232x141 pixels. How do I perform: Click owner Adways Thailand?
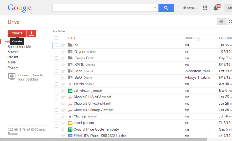click(x=197, y=78)
